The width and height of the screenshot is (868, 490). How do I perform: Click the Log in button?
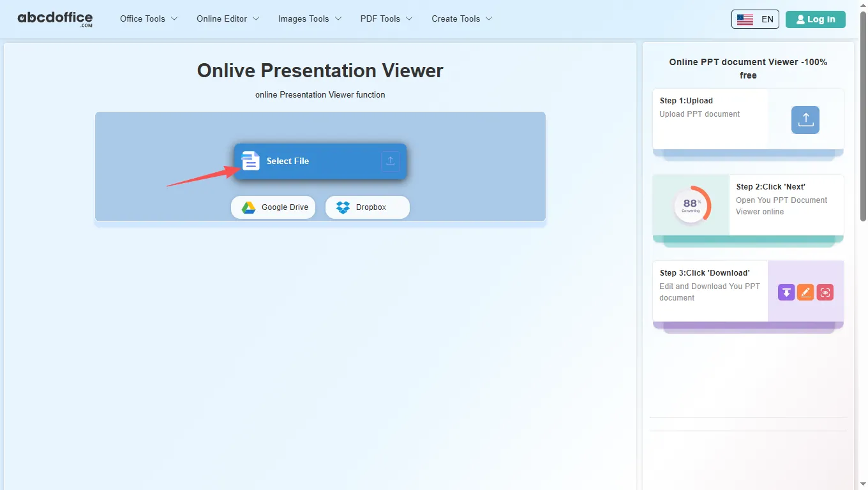pos(816,19)
